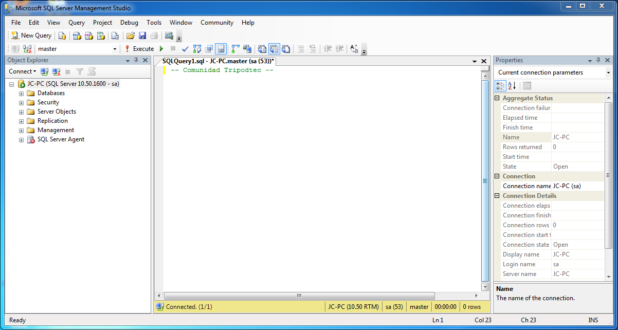Disconnect server in Object Explorer toolbar
This screenshot has width=618, height=330.
(57, 71)
